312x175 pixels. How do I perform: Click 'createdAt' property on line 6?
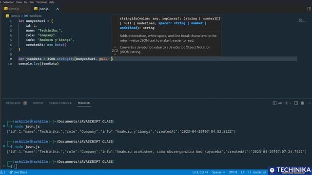35,45
